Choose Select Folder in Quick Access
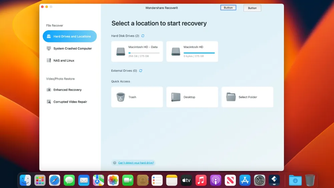The width and height of the screenshot is (334, 188). point(247,97)
